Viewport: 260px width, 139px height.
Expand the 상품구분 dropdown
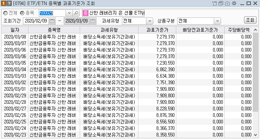pyautogui.click(x=217, y=21)
